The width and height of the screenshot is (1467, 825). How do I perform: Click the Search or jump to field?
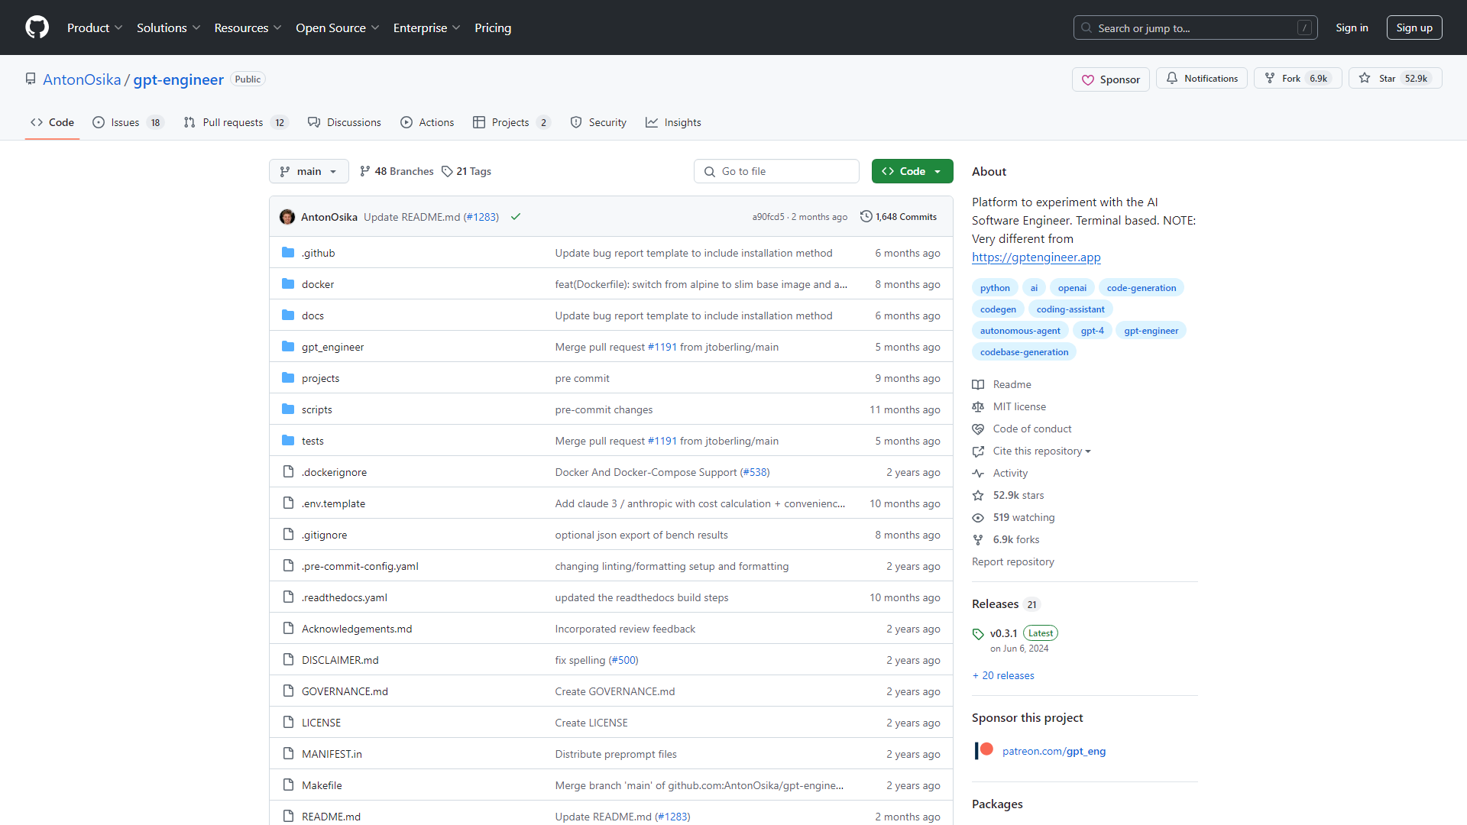pos(1195,27)
